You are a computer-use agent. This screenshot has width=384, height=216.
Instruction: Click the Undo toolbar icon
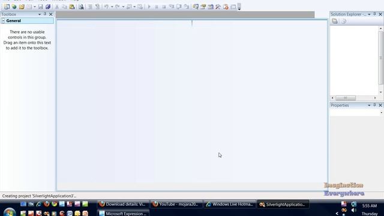point(106,7)
